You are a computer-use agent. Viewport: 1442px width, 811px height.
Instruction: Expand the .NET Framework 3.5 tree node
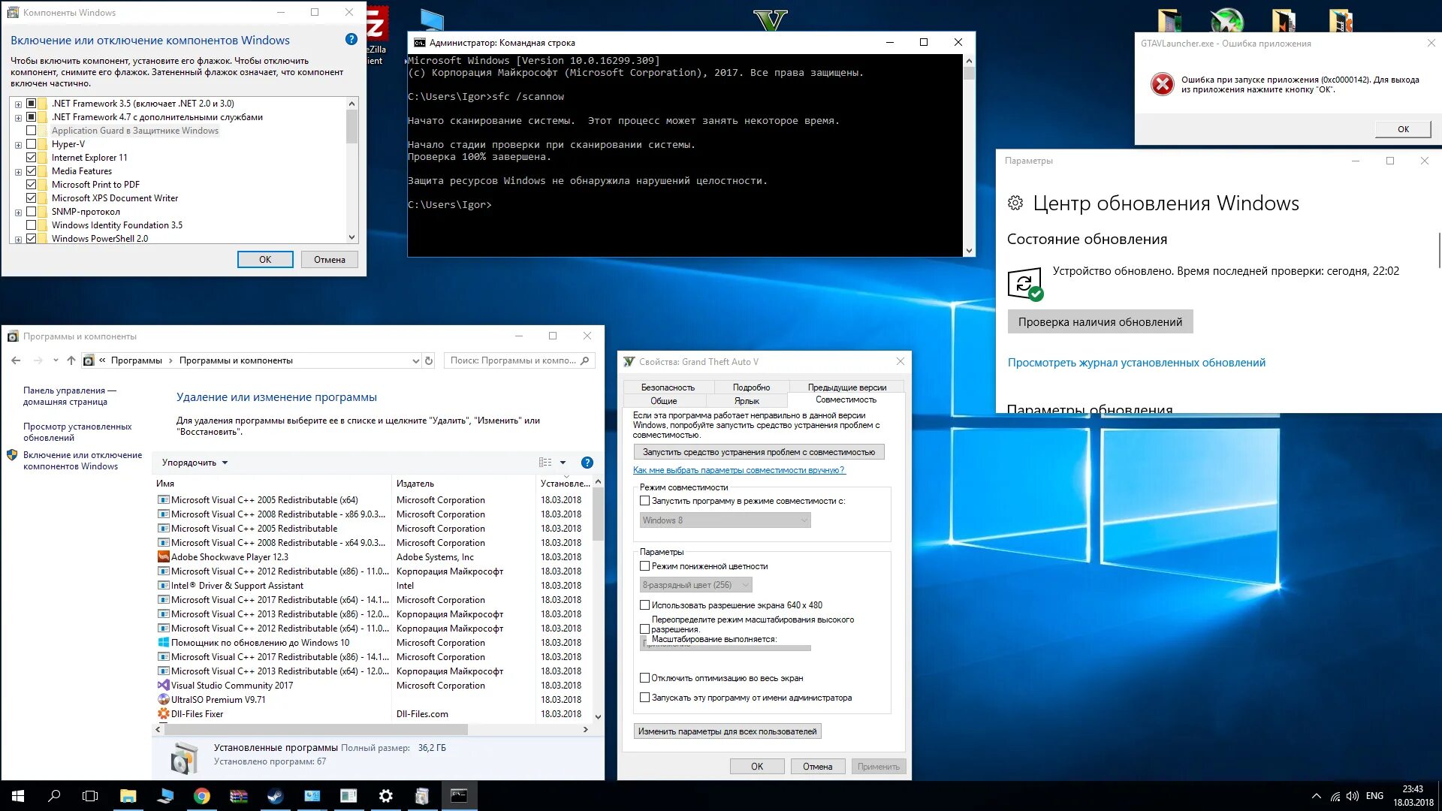click(x=18, y=104)
